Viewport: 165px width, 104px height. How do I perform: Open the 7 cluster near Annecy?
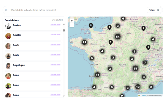pos(145,62)
